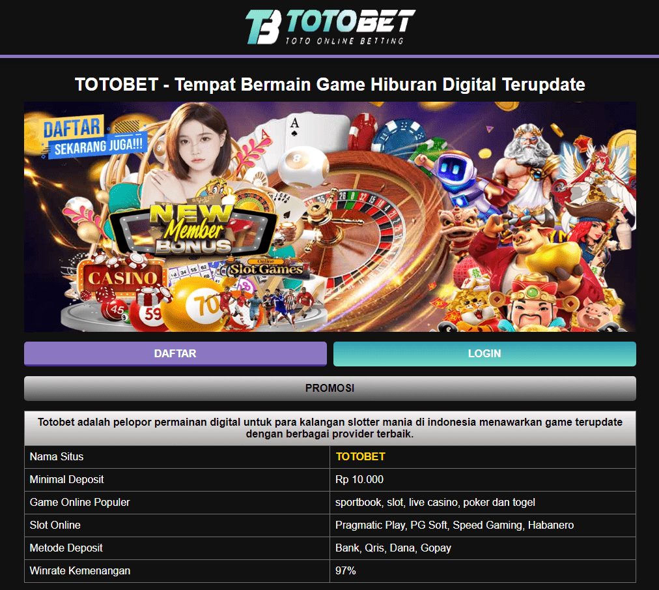The height and width of the screenshot is (590, 659).
Task: Click the yellow TOTOBET link in table
Action: click(360, 456)
